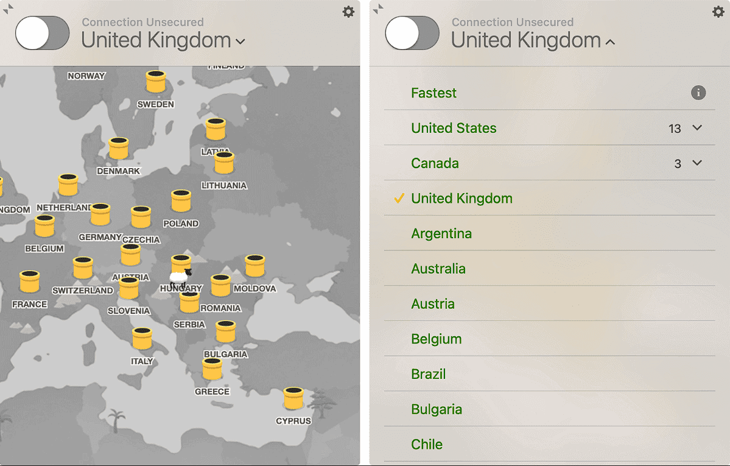The image size is (730, 466).
Task: Click the France tunnel icon
Action: (29, 281)
